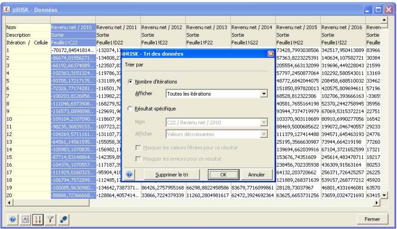Open help from the sort dialog's question icon
The width and height of the screenshot is (397, 229).
tap(129, 175)
